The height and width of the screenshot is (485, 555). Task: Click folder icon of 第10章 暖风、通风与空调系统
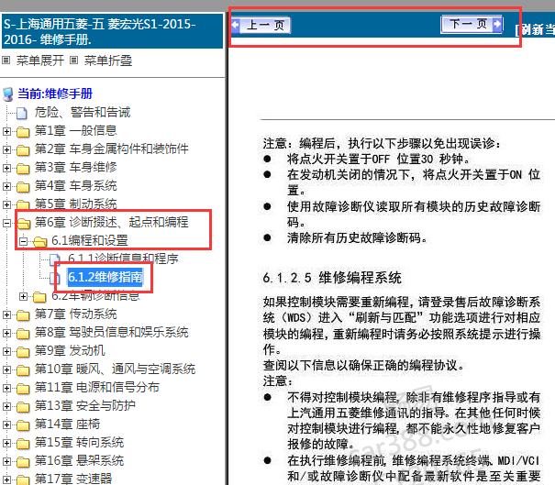[x=23, y=370]
